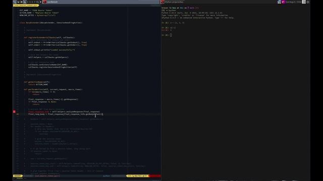Image resolution: width=323 pixels, height=181 pixels.
Task: Click the magenta circular tray icon
Action: pos(284,2)
